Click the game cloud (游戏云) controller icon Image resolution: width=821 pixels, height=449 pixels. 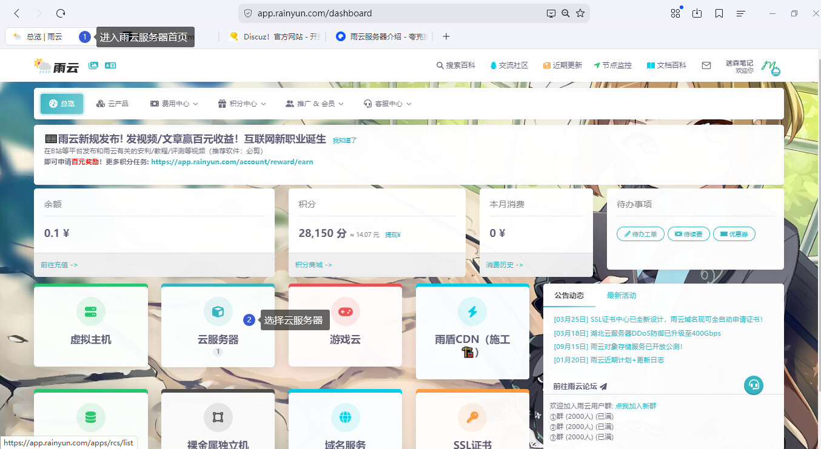345,311
